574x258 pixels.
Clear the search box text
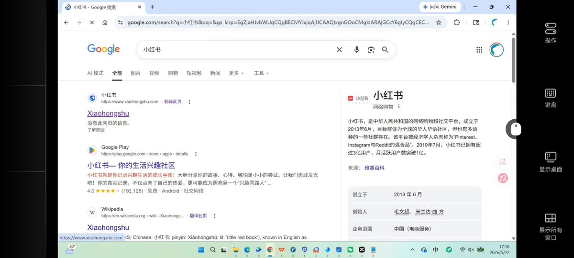[x=339, y=50]
